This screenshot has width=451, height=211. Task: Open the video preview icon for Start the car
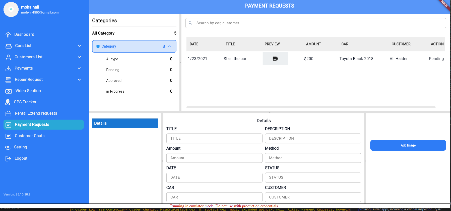pos(275,59)
